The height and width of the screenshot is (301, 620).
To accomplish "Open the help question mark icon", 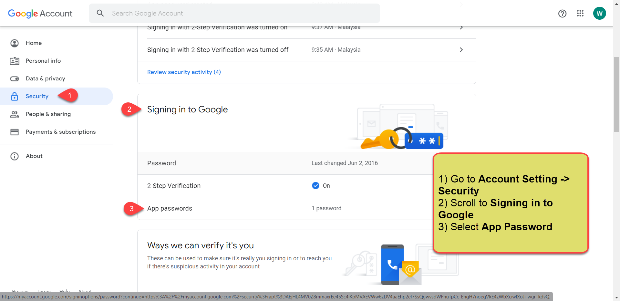I will coord(562,13).
